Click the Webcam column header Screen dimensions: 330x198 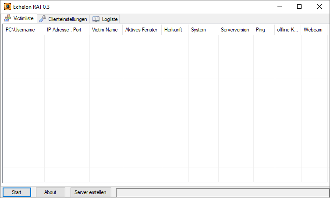(x=313, y=30)
